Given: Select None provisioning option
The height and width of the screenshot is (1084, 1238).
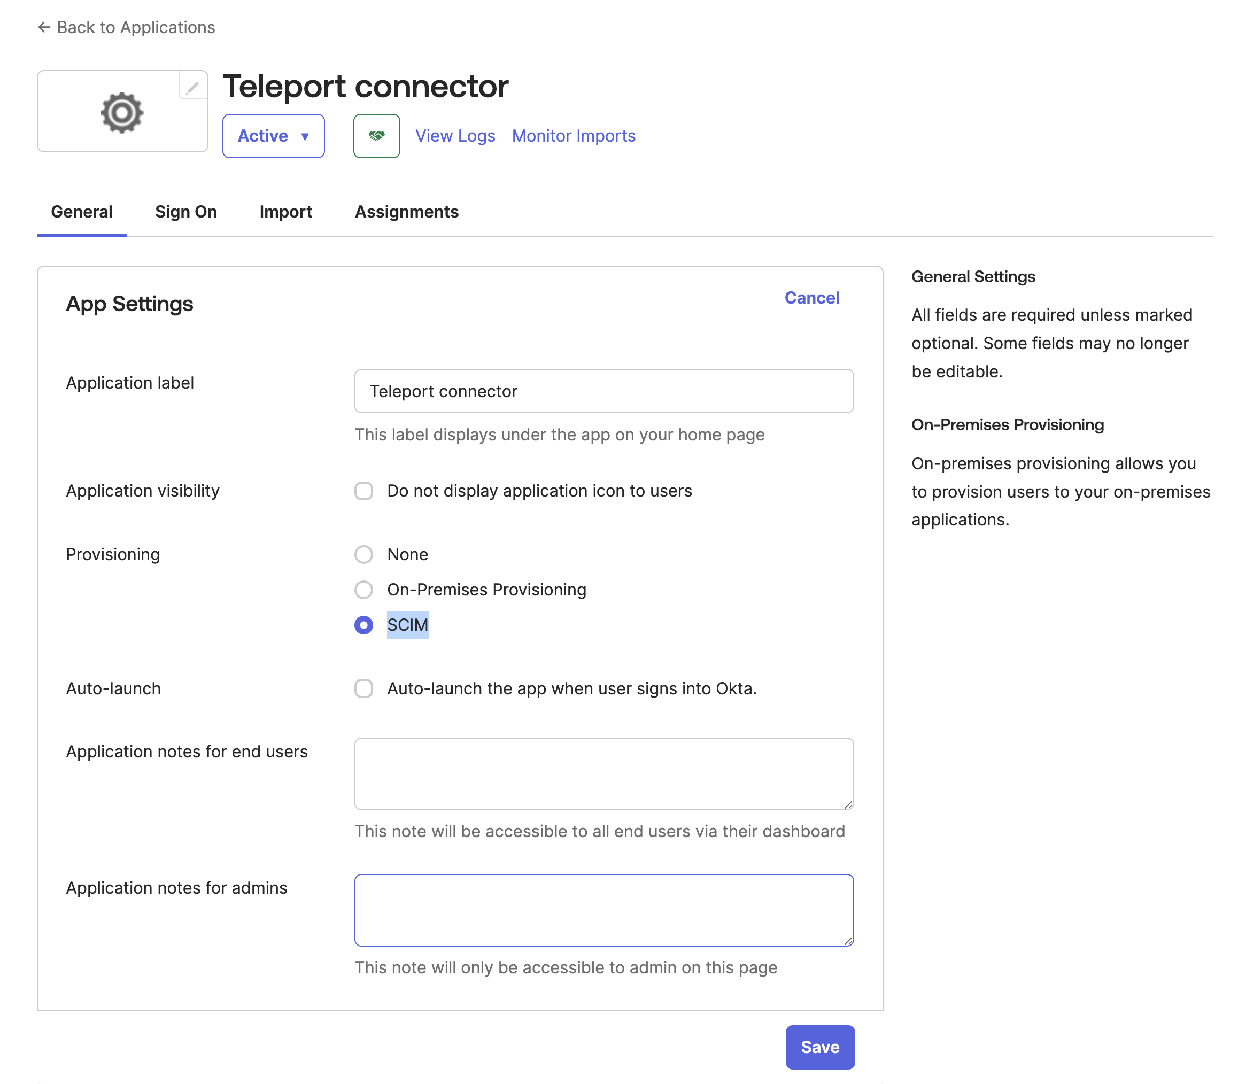Looking at the screenshot, I should (x=363, y=554).
